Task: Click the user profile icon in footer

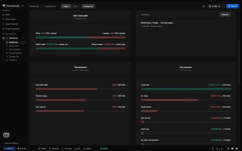Action: [222, 149]
